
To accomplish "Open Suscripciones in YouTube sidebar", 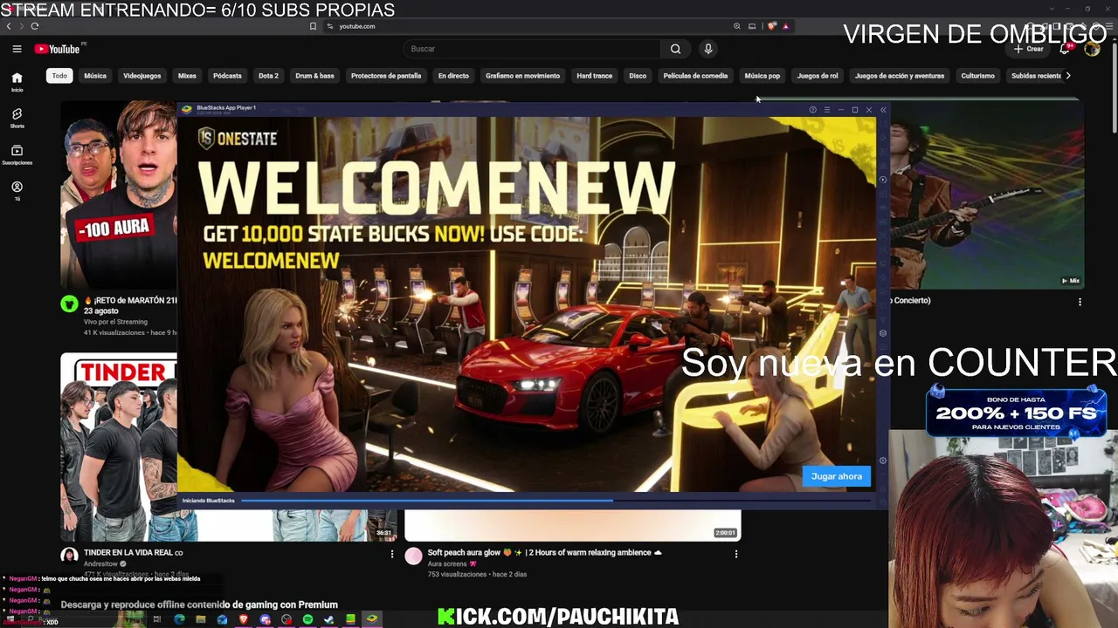I will pos(17,155).
